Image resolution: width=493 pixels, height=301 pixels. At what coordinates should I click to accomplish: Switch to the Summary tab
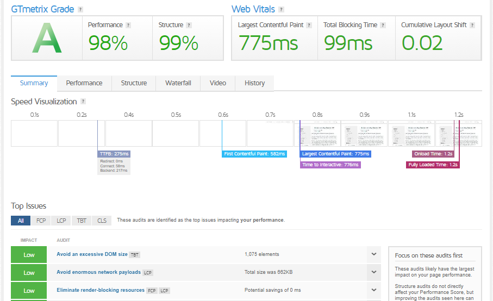tap(34, 83)
